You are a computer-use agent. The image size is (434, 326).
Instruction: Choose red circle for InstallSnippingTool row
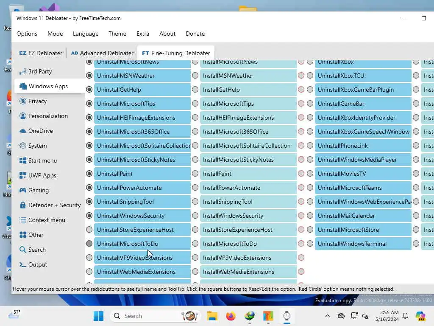tap(301, 202)
